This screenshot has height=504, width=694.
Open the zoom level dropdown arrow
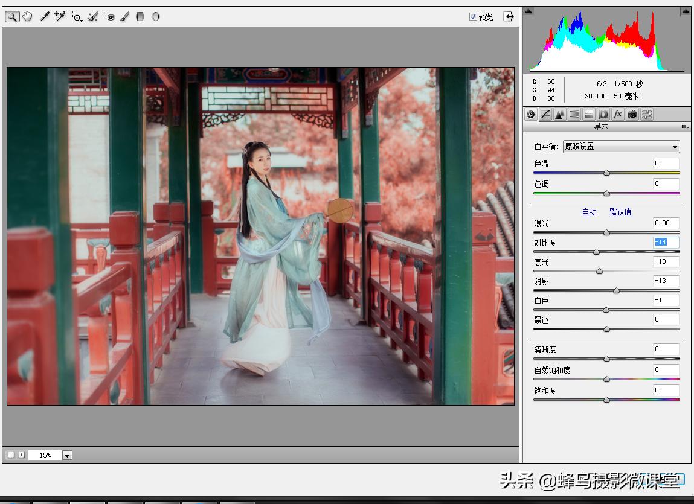67,455
